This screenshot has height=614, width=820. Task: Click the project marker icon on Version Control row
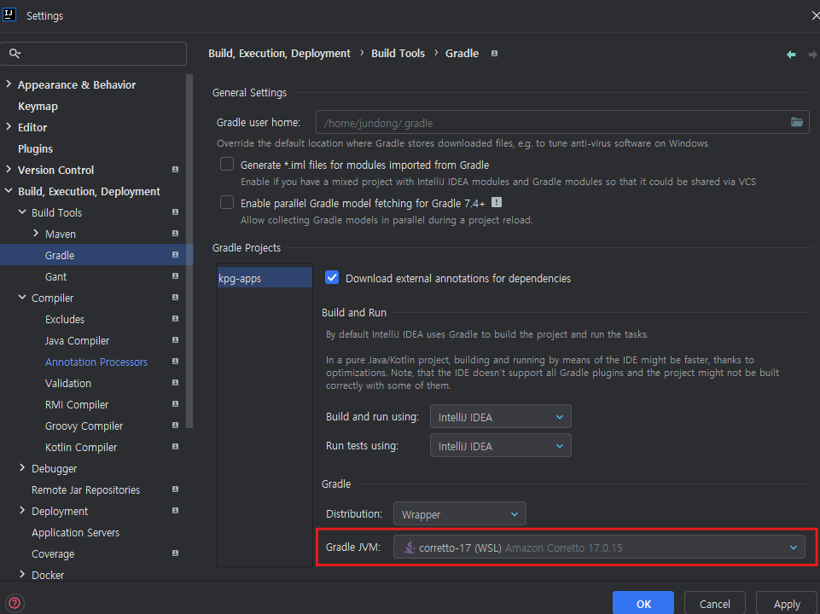tap(175, 170)
